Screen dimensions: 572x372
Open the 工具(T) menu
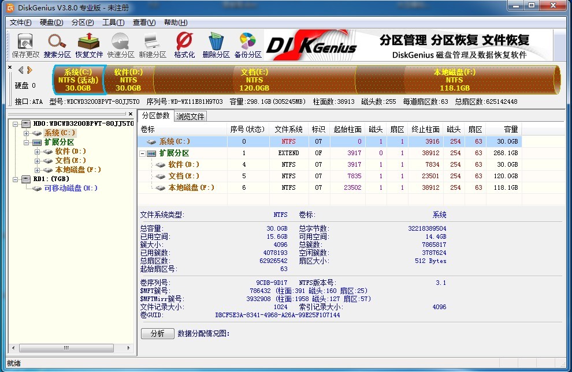113,22
